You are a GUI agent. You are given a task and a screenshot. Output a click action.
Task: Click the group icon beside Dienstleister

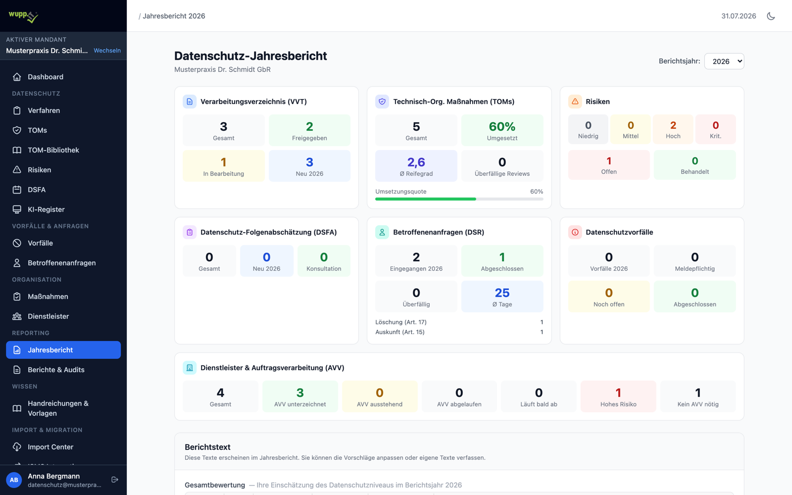click(x=17, y=316)
